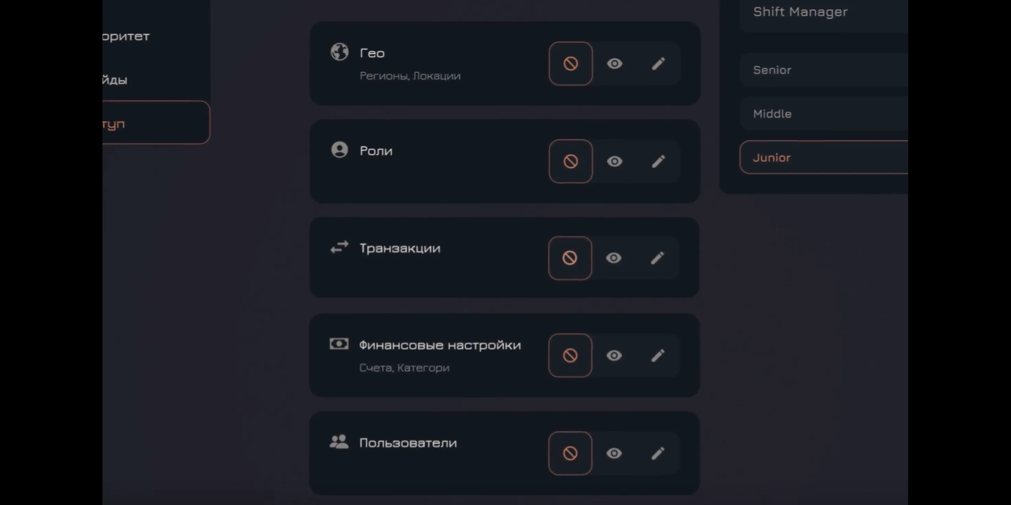Select the Junior role
The image size is (1011, 505).
point(824,157)
